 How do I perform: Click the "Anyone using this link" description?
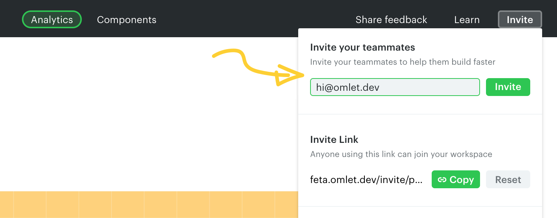click(x=401, y=154)
